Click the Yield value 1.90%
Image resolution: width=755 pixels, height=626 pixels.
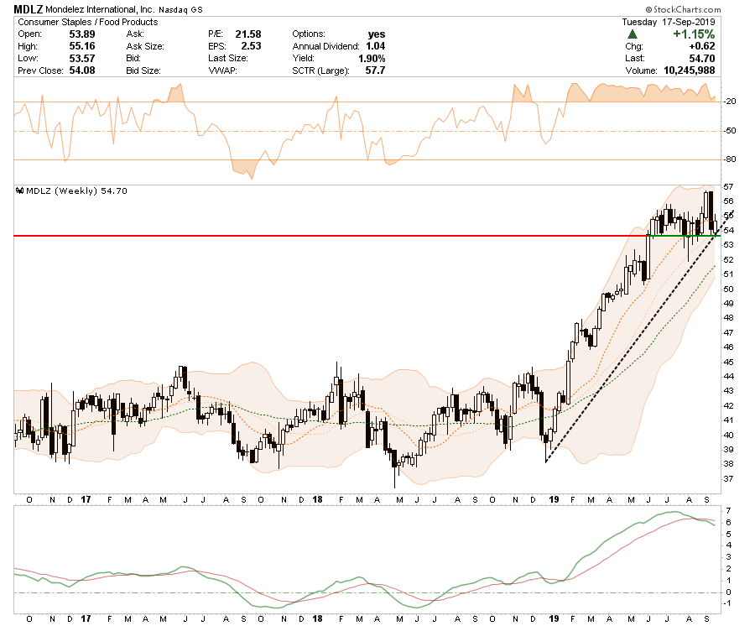tap(372, 58)
